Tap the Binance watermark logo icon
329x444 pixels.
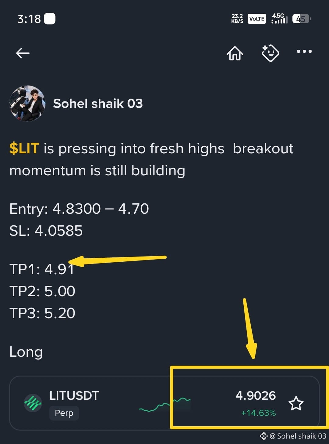click(264, 436)
